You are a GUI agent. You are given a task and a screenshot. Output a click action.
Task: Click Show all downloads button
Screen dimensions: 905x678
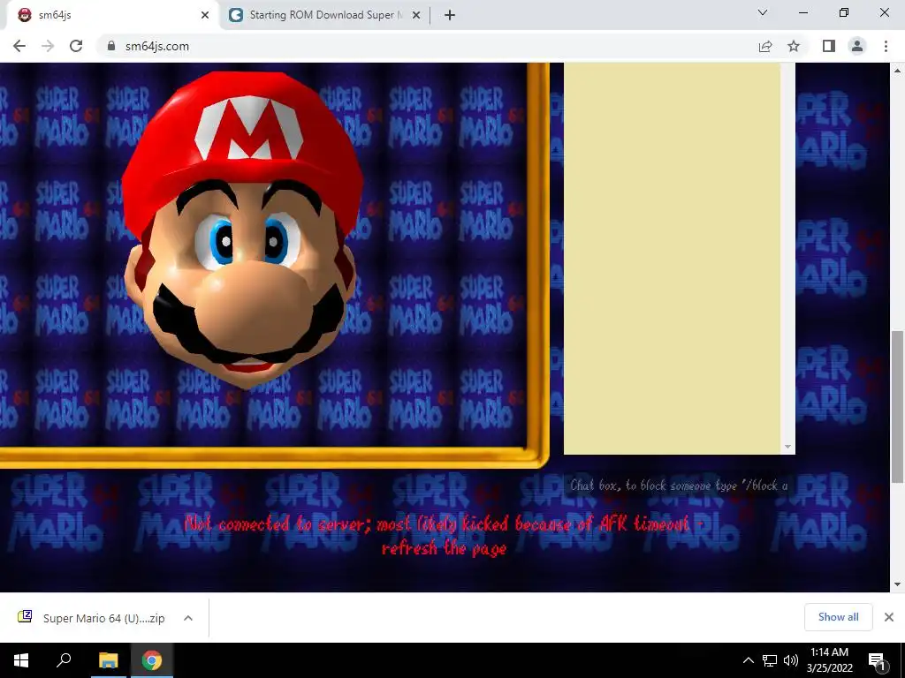coord(838,617)
